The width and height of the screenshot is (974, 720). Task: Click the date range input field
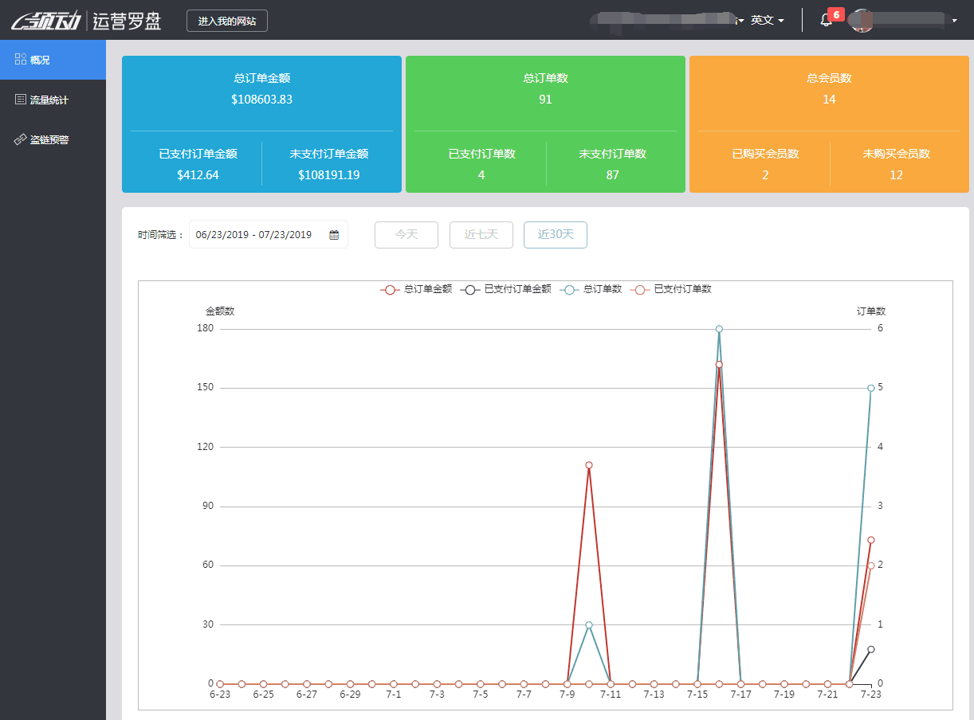click(253, 235)
